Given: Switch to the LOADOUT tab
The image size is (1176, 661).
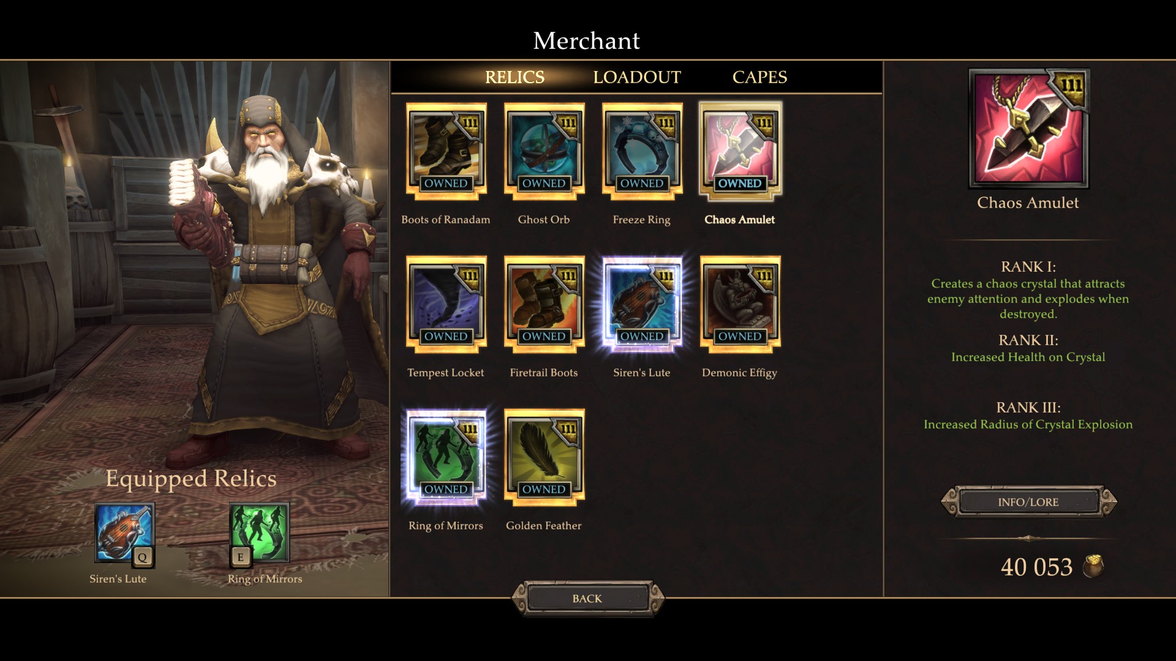Looking at the screenshot, I should (x=636, y=77).
